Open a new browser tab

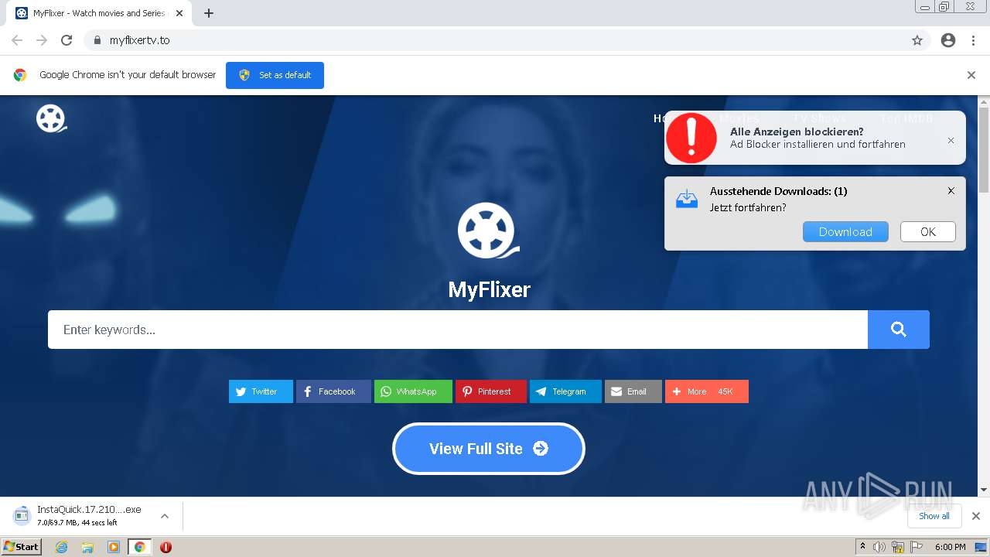tap(208, 13)
